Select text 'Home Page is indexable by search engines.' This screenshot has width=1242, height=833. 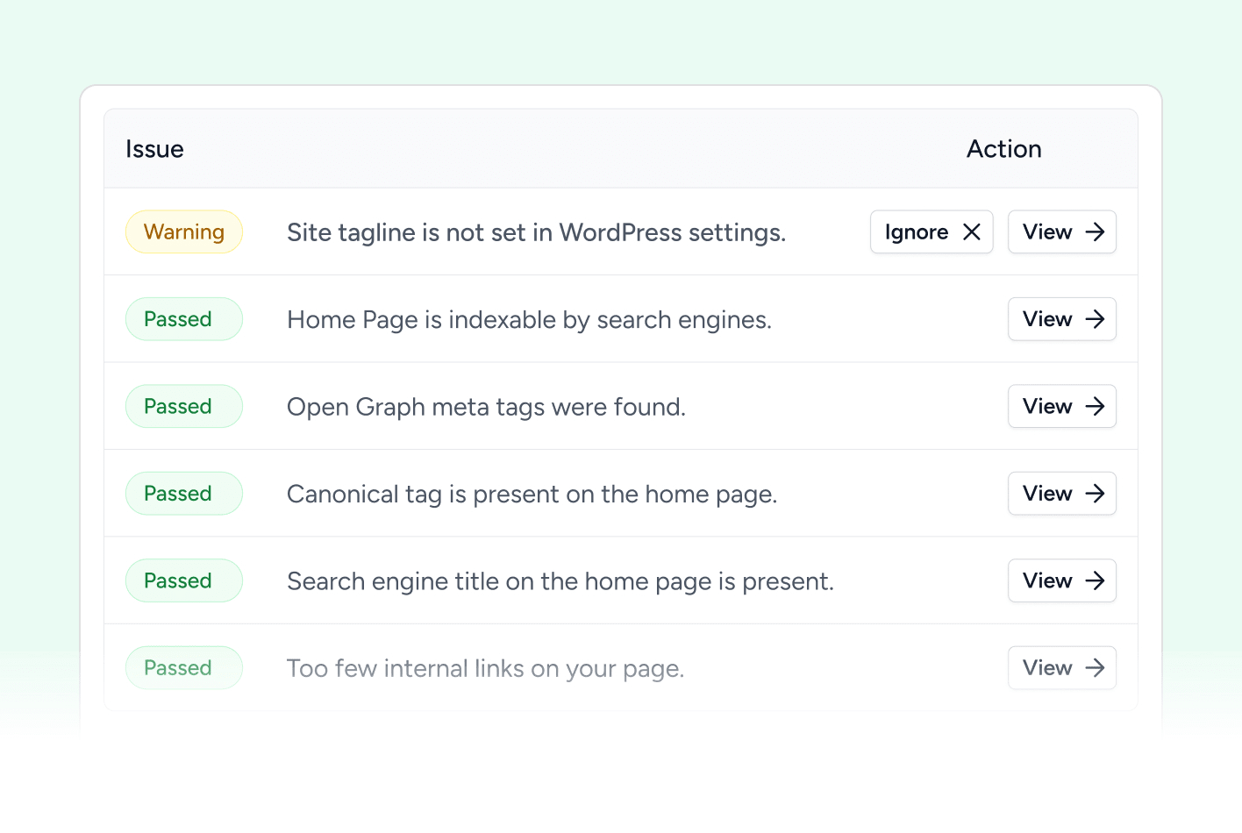point(530,320)
